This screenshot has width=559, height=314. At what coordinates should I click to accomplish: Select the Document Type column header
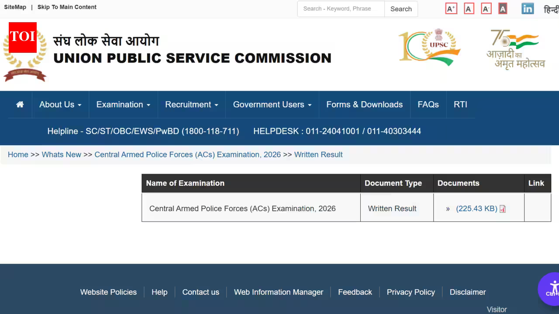(x=397, y=183)
